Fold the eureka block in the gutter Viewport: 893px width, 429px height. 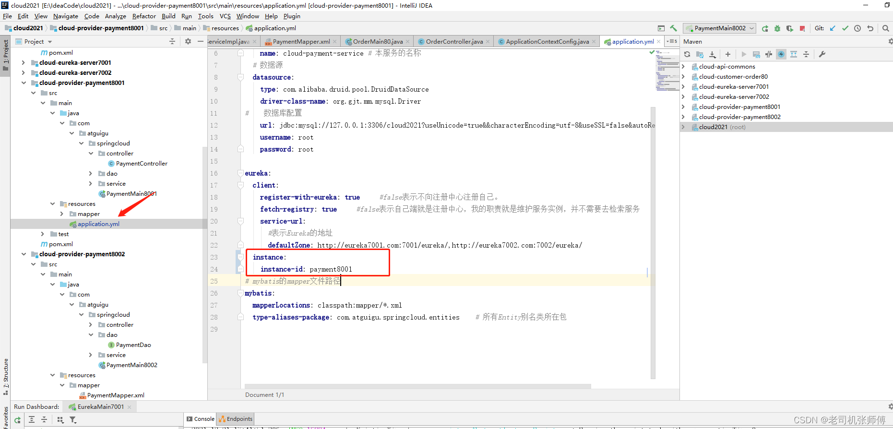click(x=240, y=173)
